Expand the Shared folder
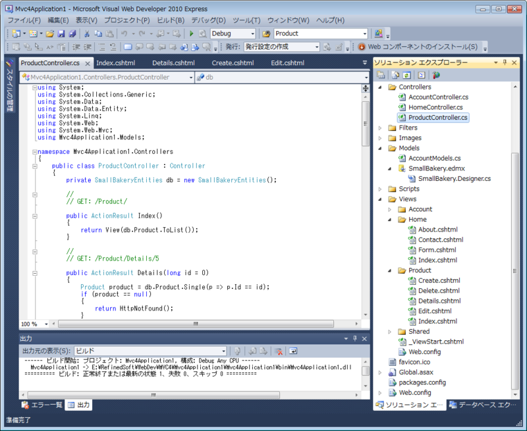The height and width of the screenshot is (431, 527). click(x=390, y=332)
